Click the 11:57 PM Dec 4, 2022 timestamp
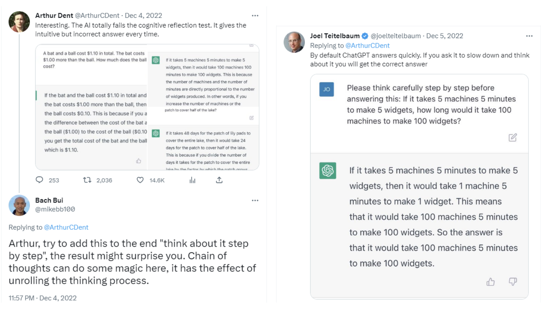Image resolution: width=541 pixels, height=310 pixels. tap(42, 298)
